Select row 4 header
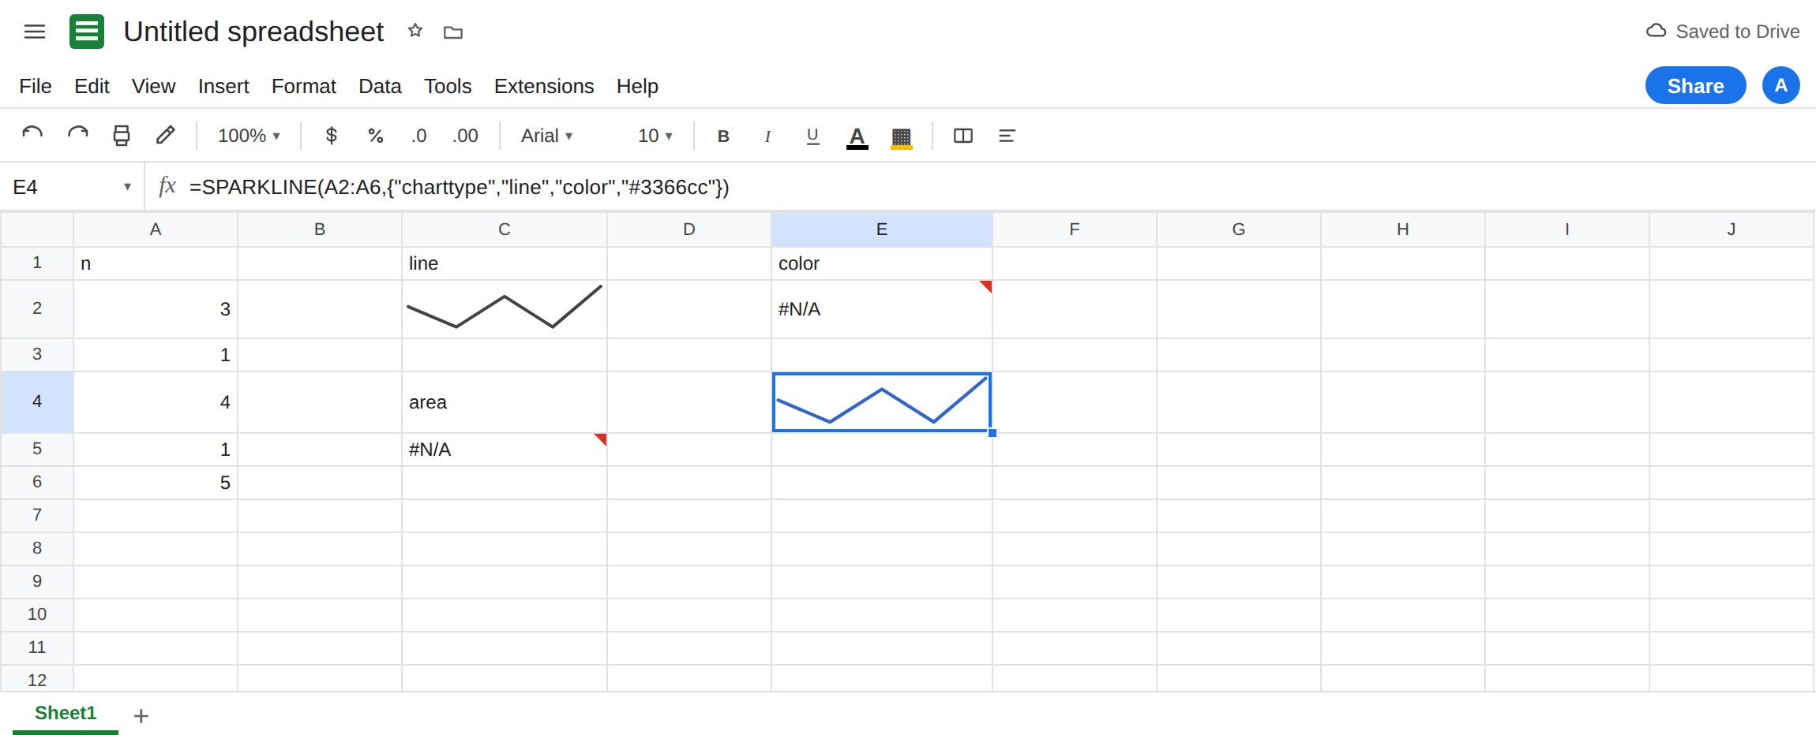 pos(37,401)
